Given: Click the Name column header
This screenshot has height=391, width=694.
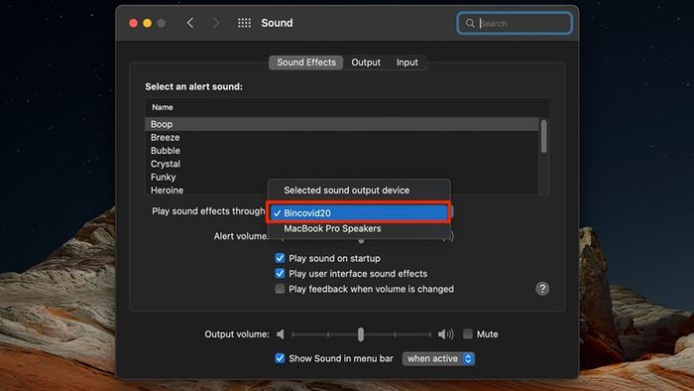Looking at the screenshot, I should [x=347, y=107].
